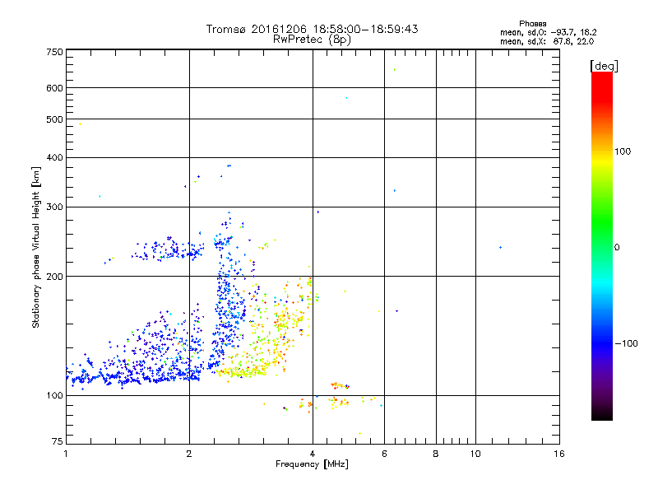
Task: Click the x-axis tick label '16'
Action: [559, 454]
